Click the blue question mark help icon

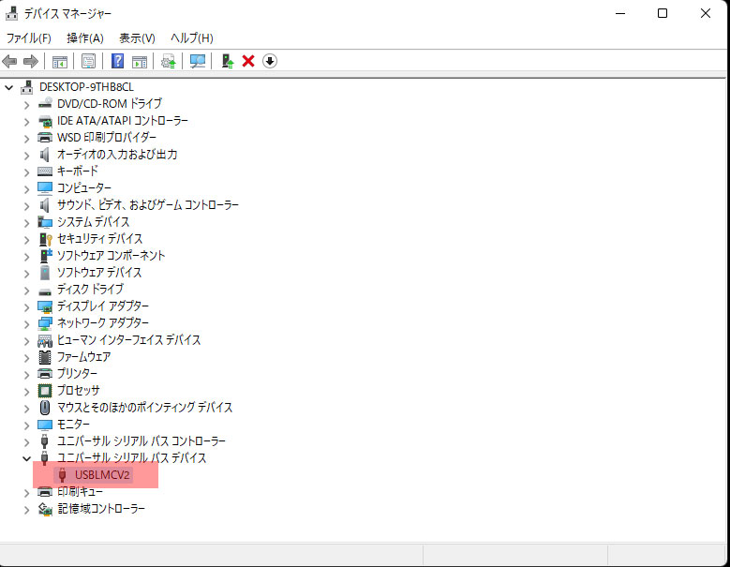coord(118,61)
